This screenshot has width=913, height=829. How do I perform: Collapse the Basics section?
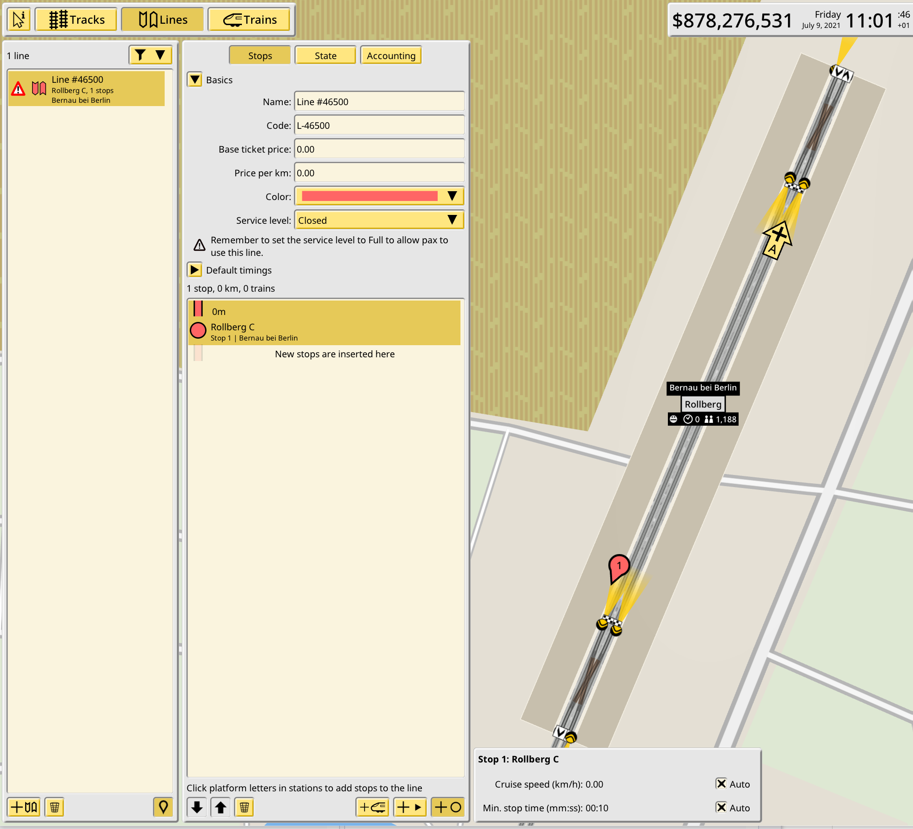click(195, 80)
